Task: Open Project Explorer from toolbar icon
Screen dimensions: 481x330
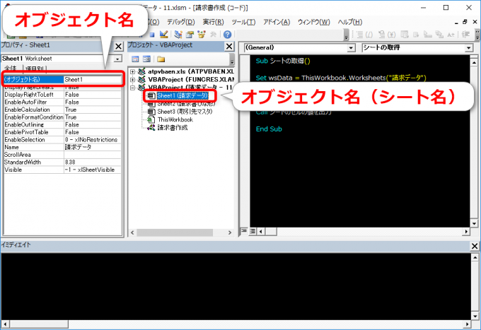Action: (x=178, y=35)
